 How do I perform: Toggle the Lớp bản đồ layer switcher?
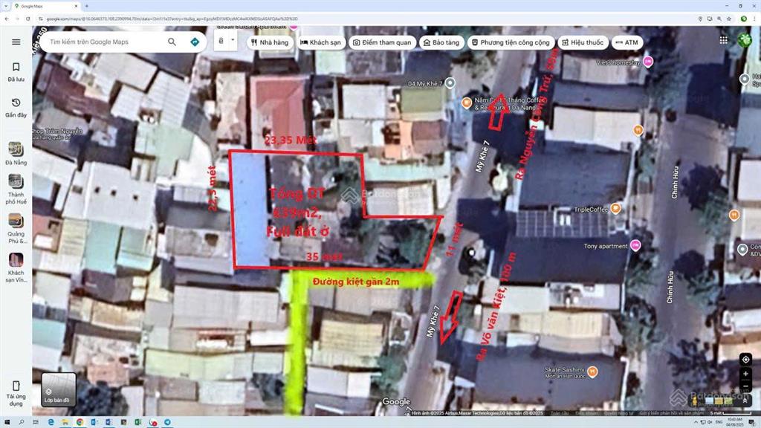(x=58, y=389)
